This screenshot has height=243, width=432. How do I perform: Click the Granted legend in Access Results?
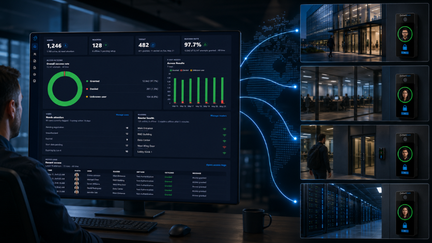click(x=174, y=70)
